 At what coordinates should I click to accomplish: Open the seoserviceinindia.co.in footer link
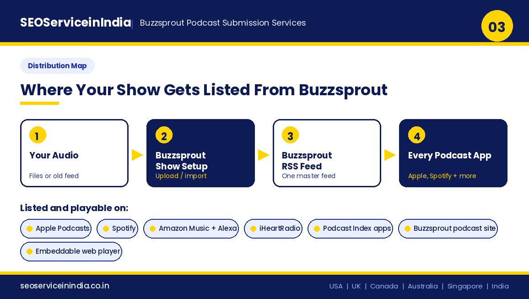pos(65,286)
